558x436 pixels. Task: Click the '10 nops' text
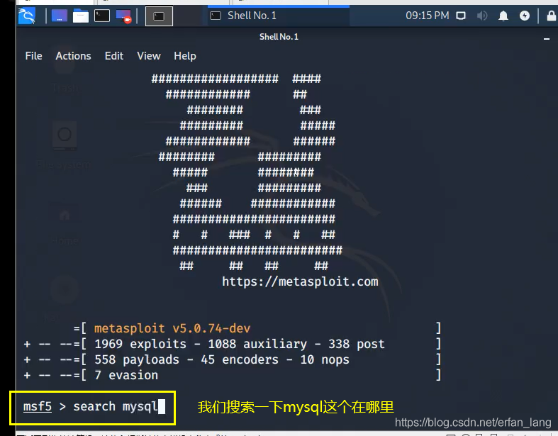tap(325, 359)
